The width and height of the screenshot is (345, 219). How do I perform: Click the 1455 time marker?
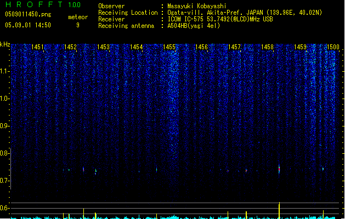[169, 47]
